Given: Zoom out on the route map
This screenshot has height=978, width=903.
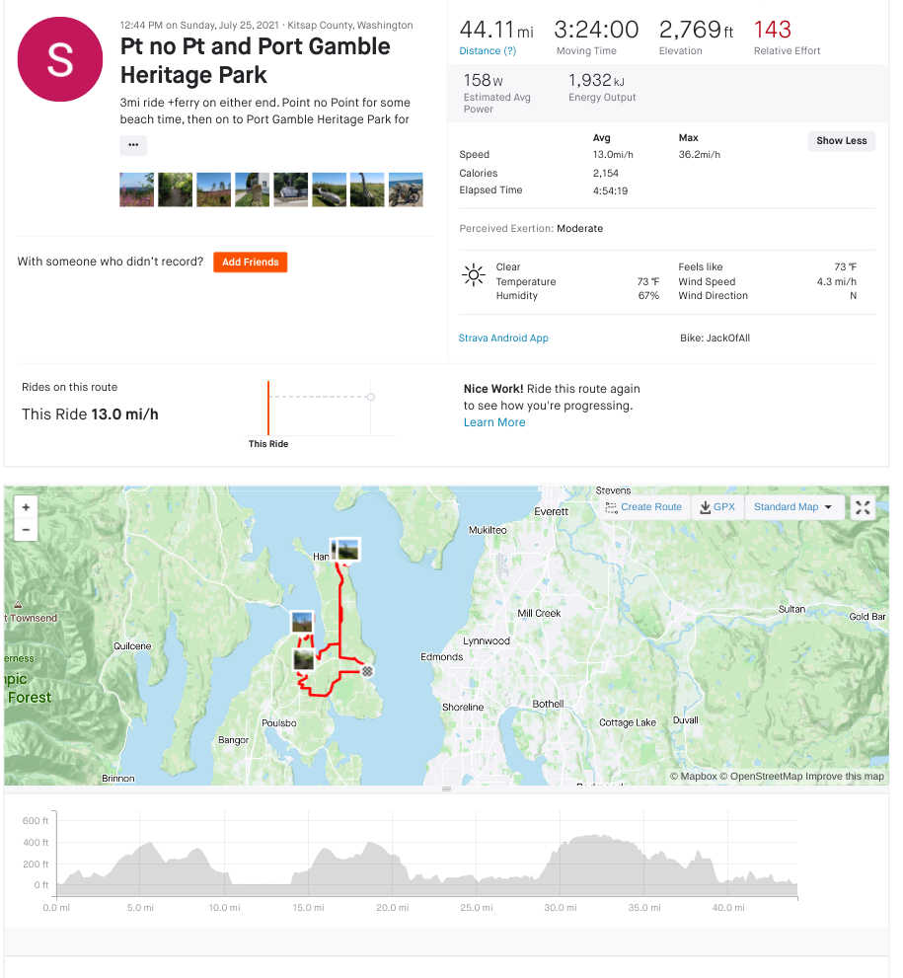Looking at the screenshot, I should (x=26, y=530).
